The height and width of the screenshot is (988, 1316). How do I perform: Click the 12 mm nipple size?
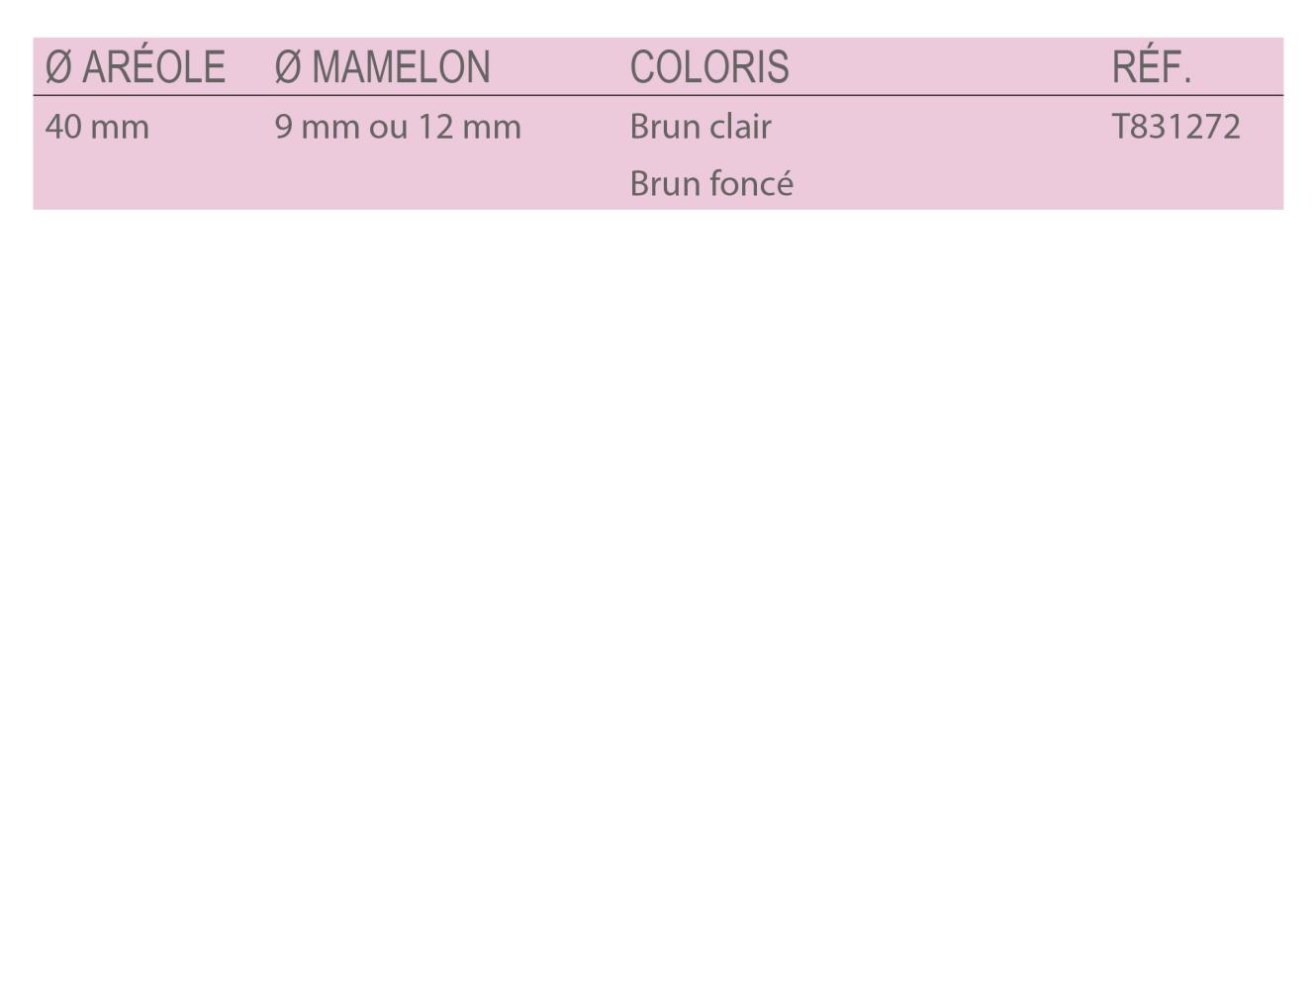tap(468, 127)
